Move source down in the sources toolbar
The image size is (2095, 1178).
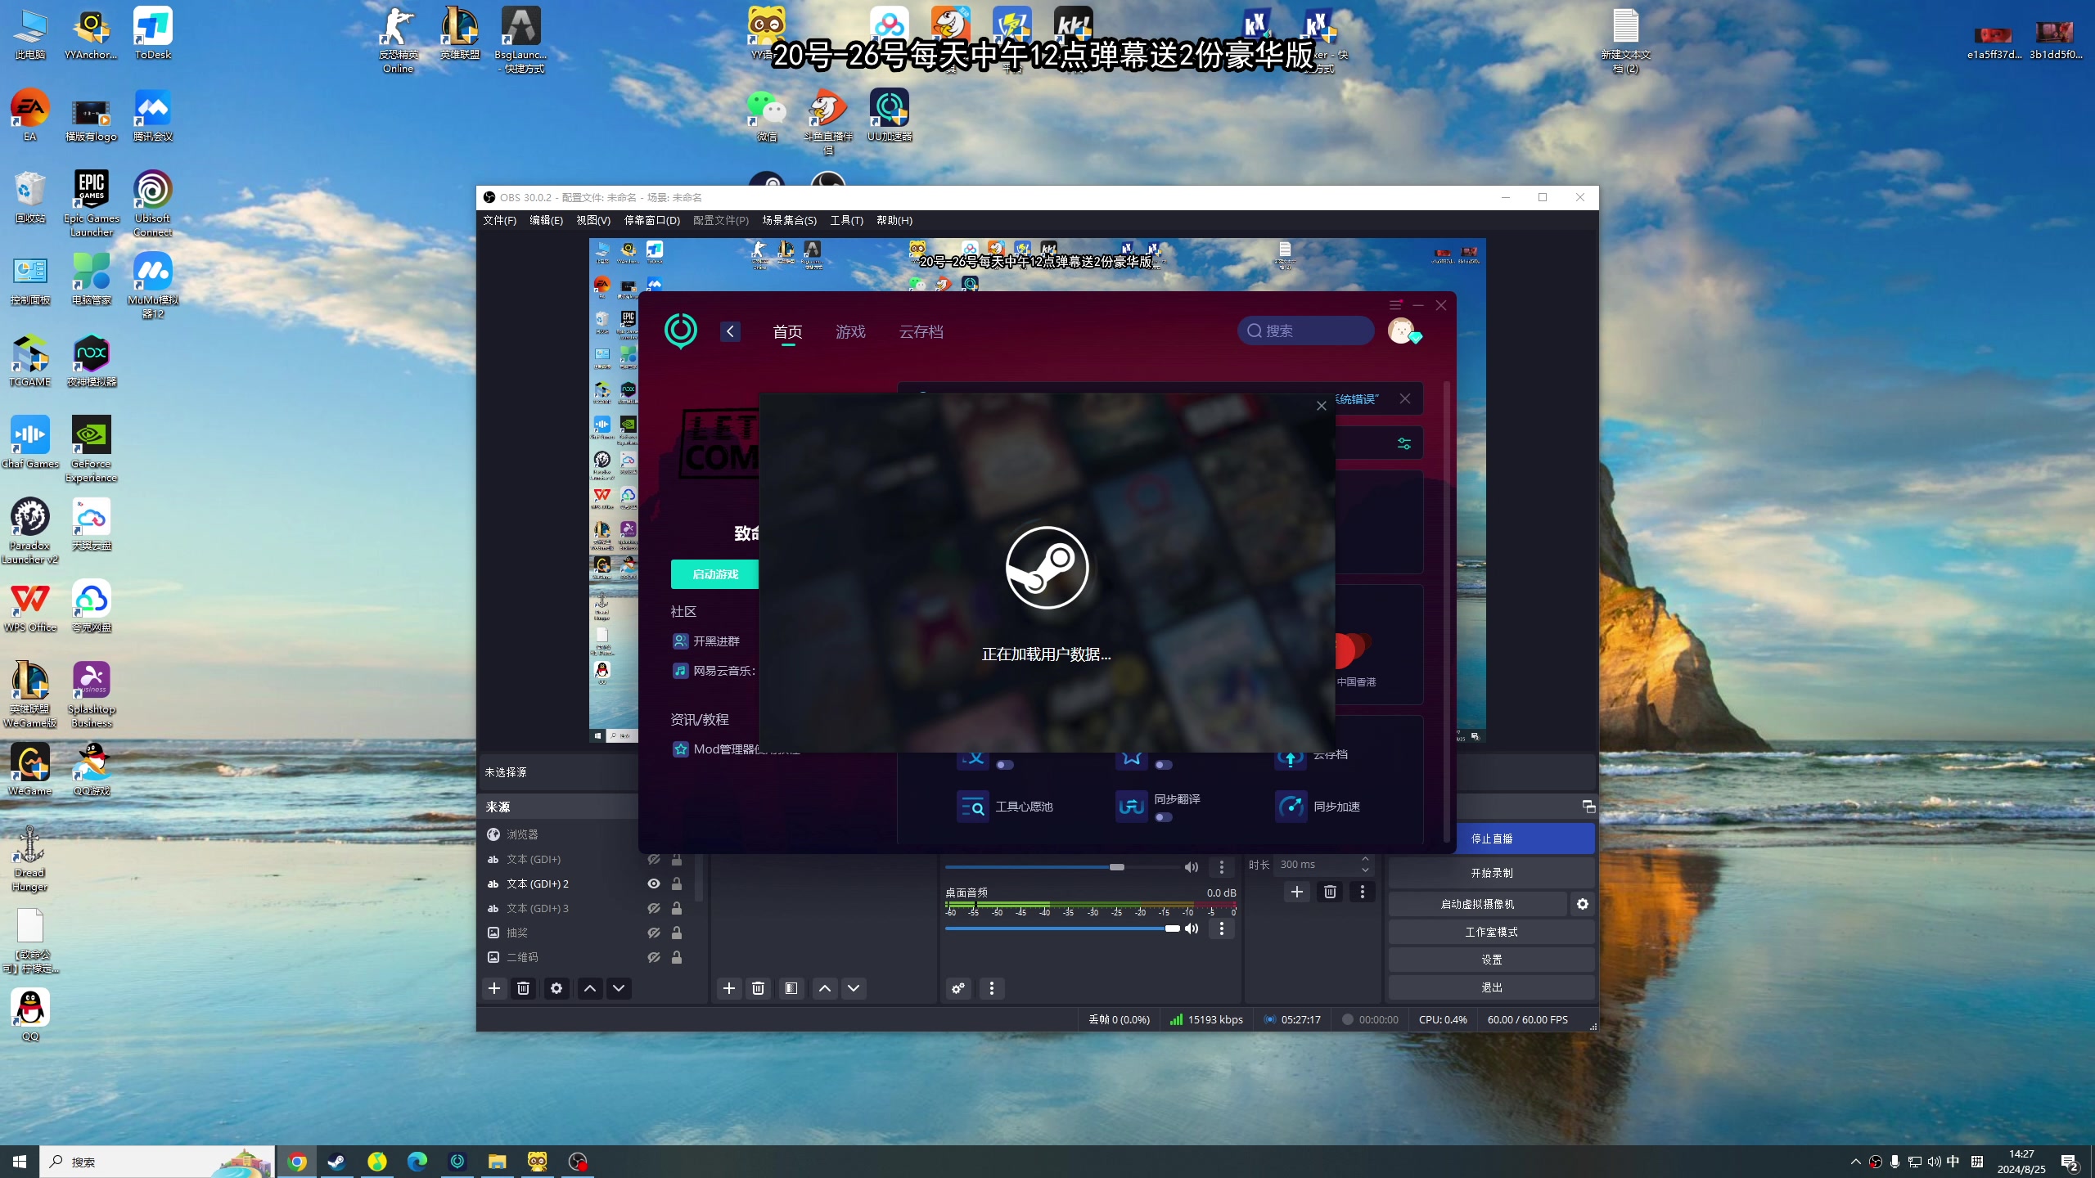(x=619, y=988)
